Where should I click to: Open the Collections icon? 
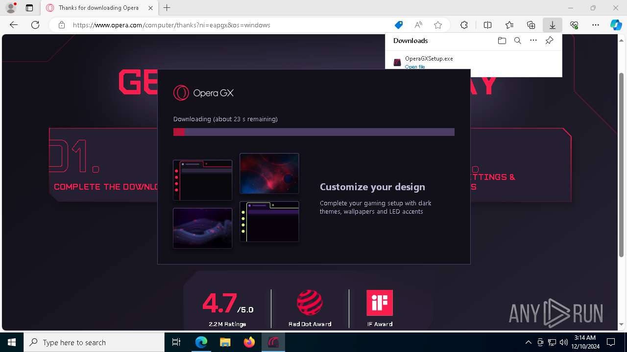point(531,25)
